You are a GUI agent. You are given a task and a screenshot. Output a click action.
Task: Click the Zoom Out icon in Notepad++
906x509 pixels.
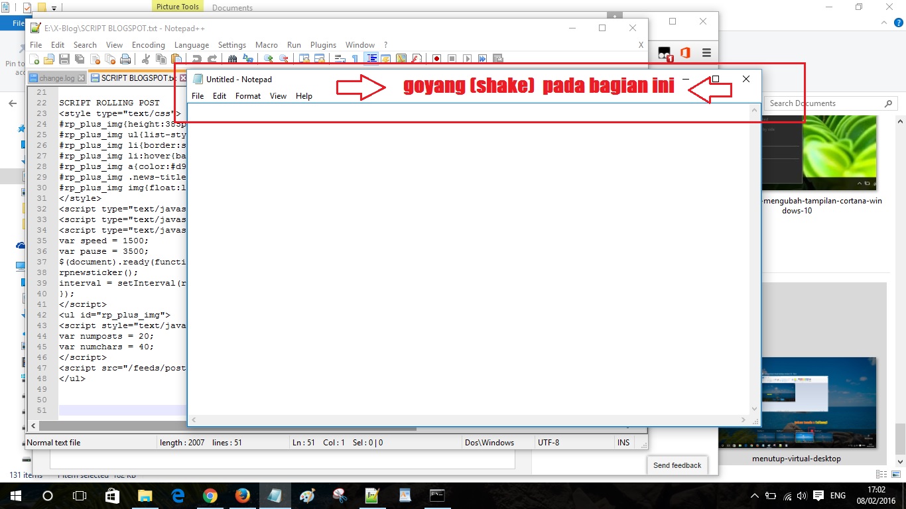283,59
